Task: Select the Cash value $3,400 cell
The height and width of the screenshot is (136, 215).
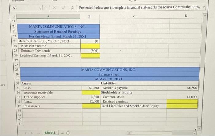Action: pos(91,88)
